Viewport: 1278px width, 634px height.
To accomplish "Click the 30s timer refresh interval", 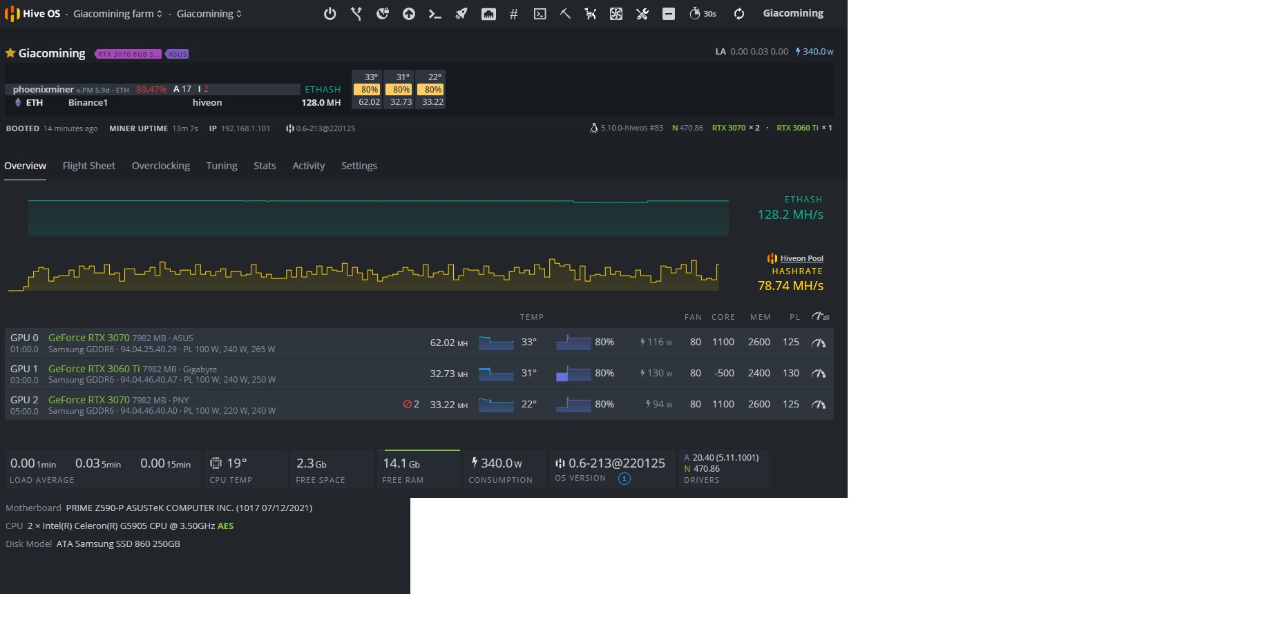I will click(703, 14).
